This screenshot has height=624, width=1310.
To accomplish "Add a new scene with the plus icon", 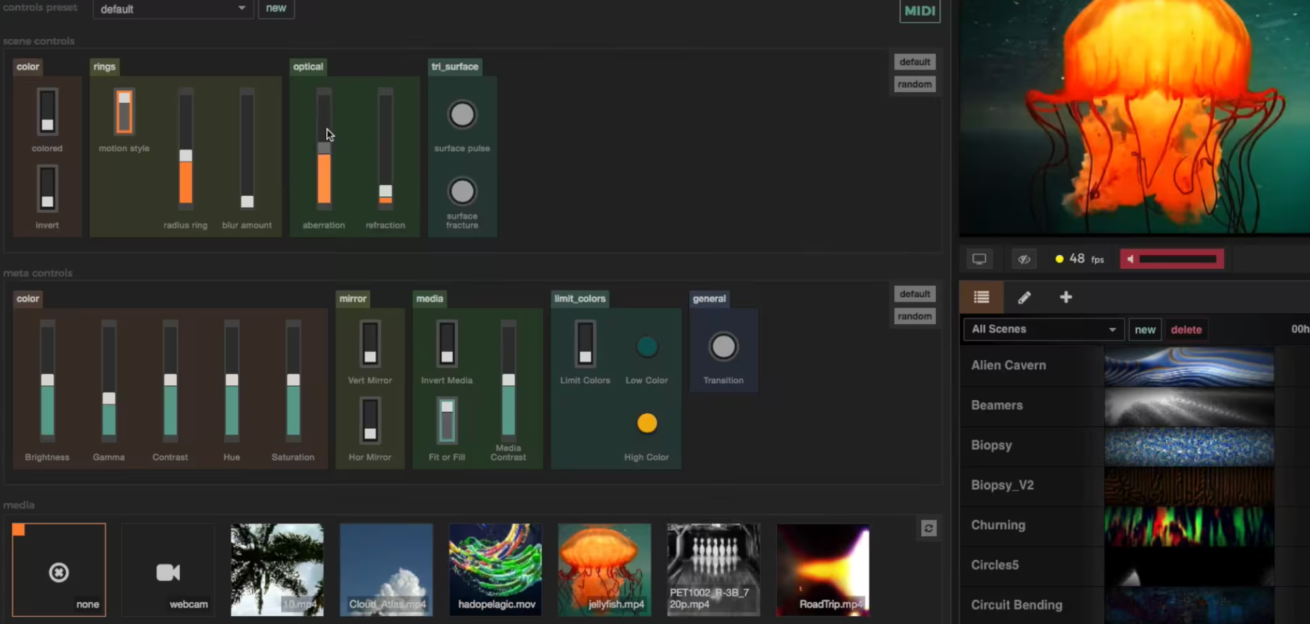I will (1066, 297).
